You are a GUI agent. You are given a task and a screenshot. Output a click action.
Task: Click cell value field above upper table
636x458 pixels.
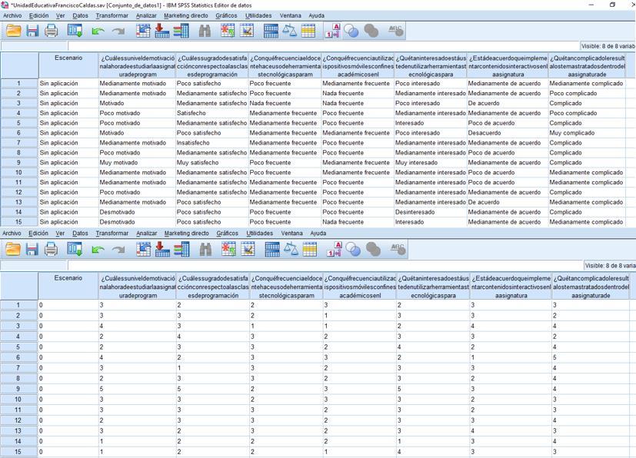(x=323, y=46)
